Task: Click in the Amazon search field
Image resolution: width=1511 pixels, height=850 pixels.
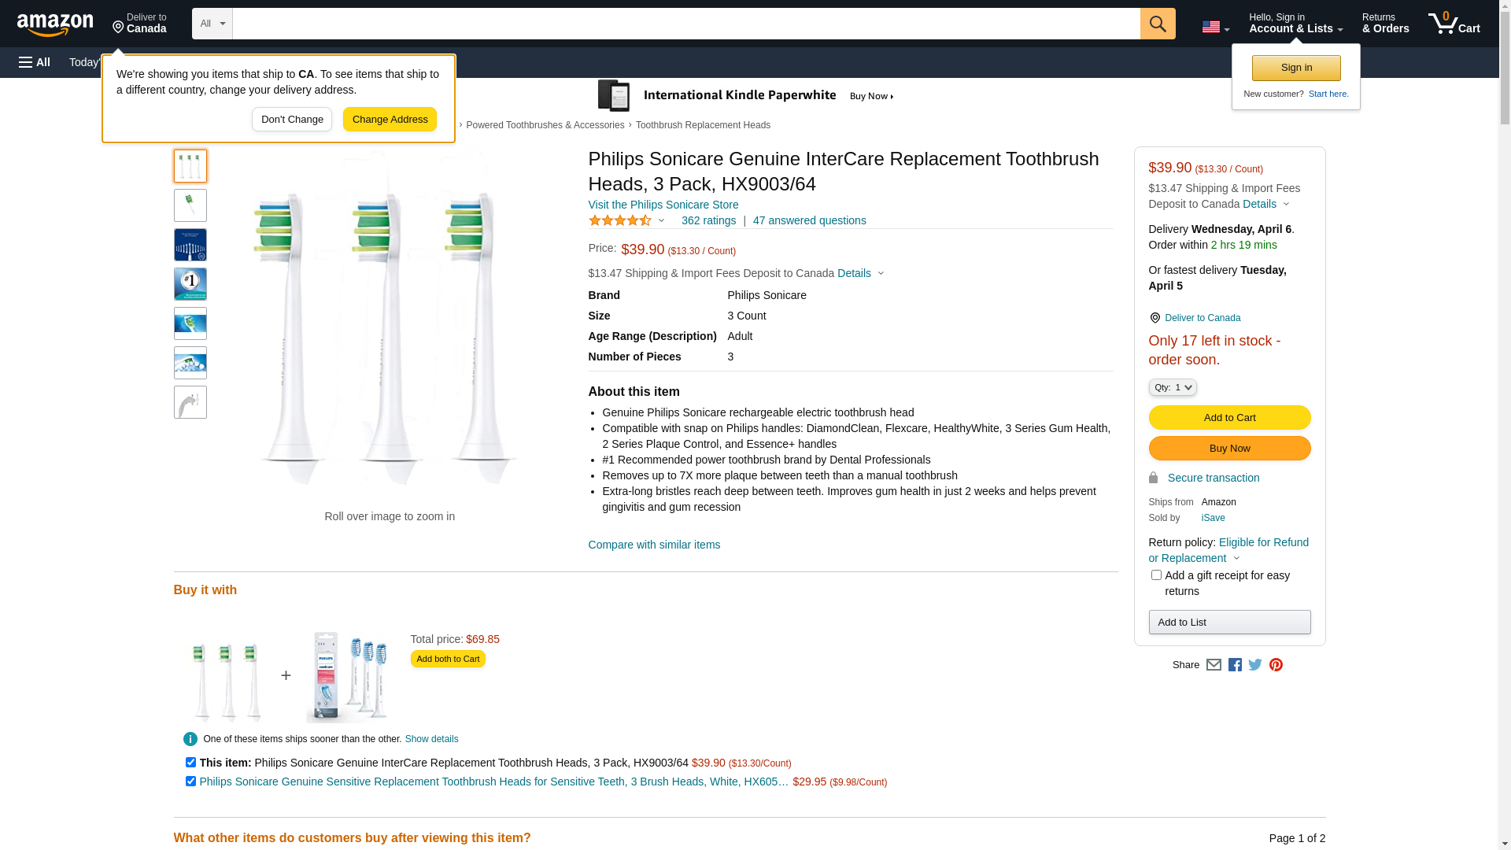Action: pos(685,24)
